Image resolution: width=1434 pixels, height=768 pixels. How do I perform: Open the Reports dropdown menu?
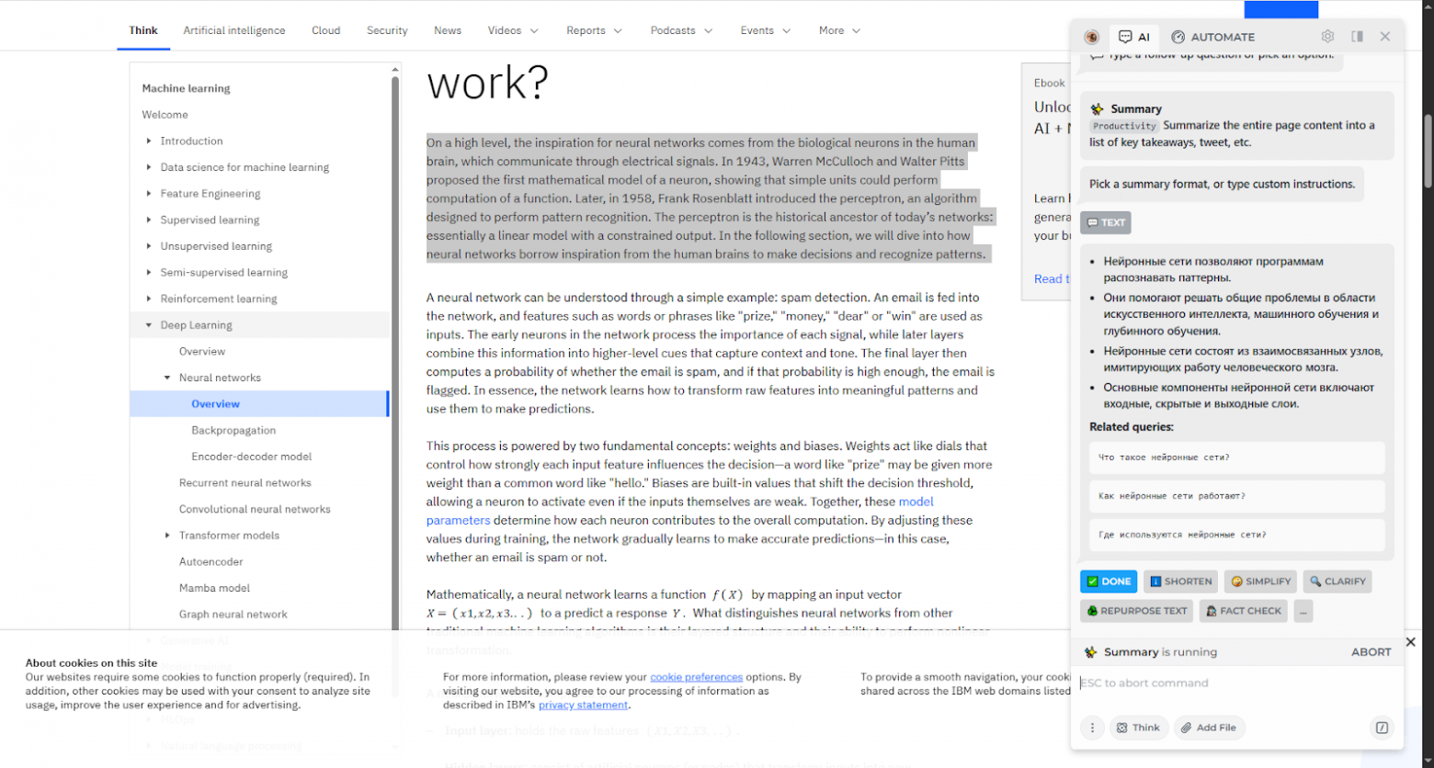(595, 30)
